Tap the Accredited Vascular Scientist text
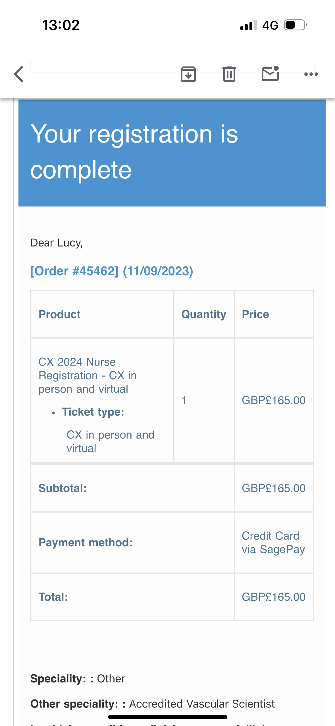Image resolution: width=335 pixels, height=726 pixels. (x=202, y=704)
